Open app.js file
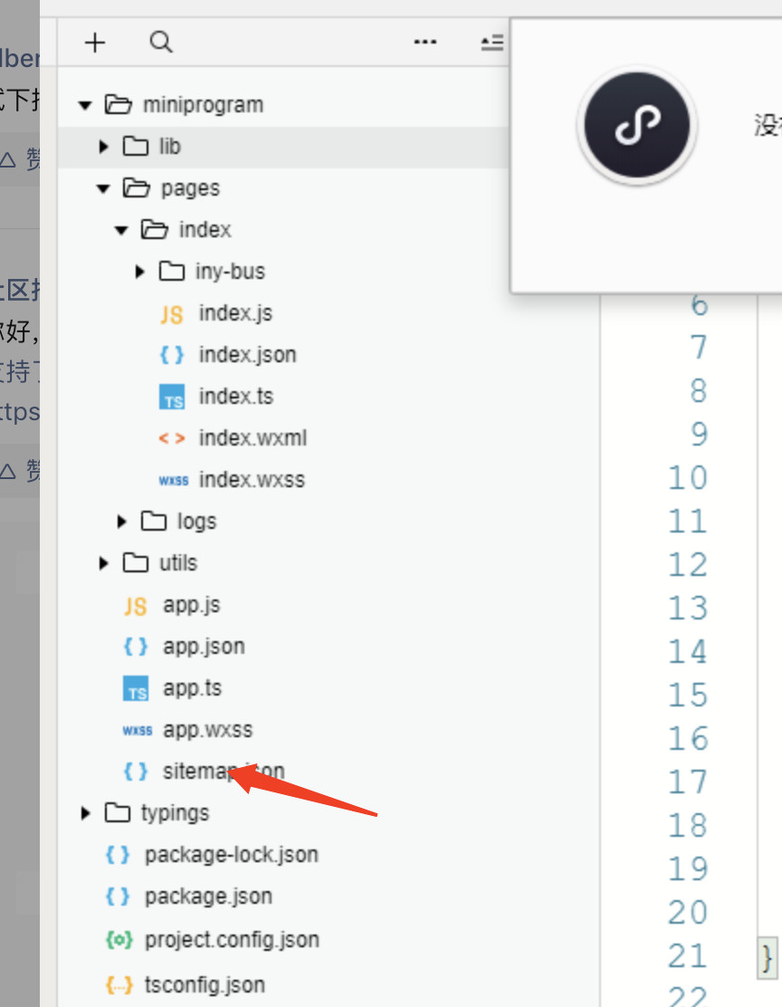Image resolution: width=782 pixels, height=1007 pixels. pos(191,605)
